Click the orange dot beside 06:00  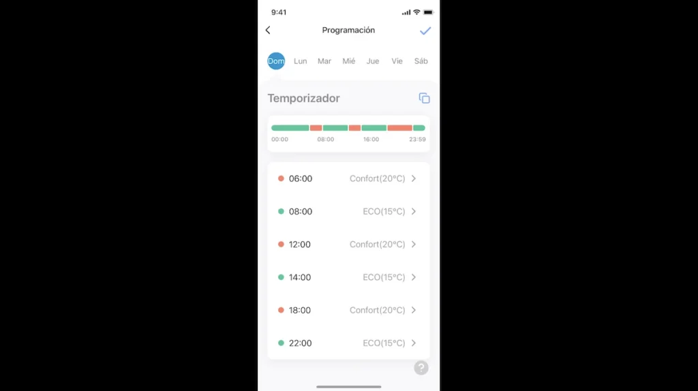click(x=281, y=178)
